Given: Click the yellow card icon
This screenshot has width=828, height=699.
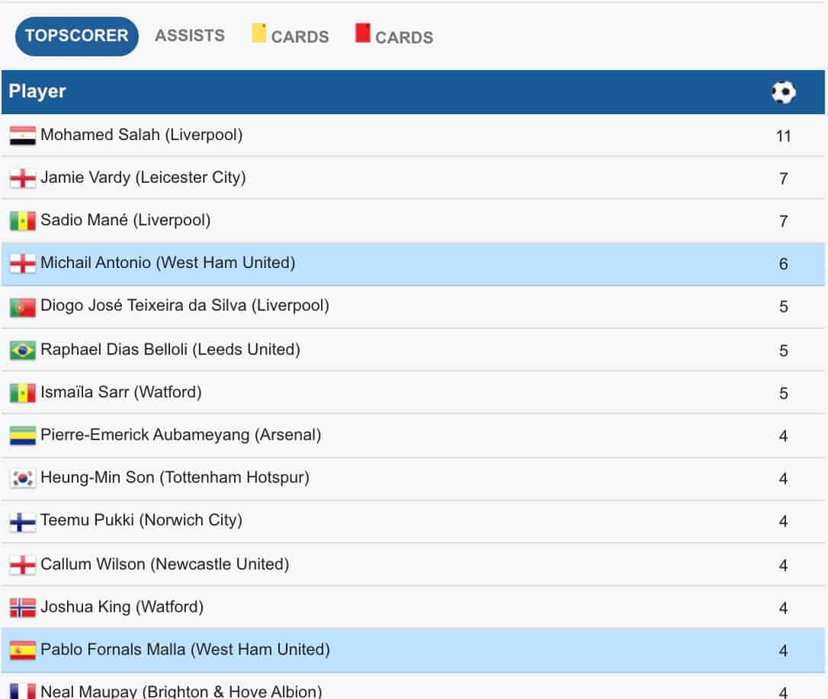Looking at the screenshot, I should (258, 33).
